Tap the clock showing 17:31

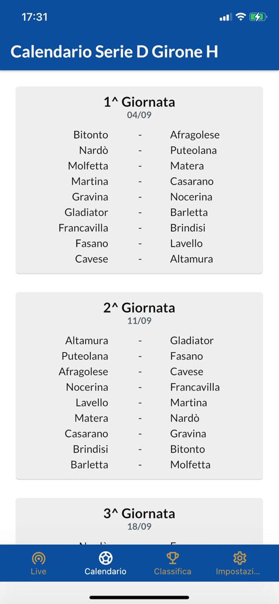(35, 17)
